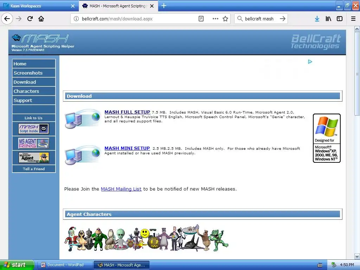This screenshot has height=270, width=360.
Task: Click the Uses Microsoft Agent Technology banner
Action: point(33,158)
